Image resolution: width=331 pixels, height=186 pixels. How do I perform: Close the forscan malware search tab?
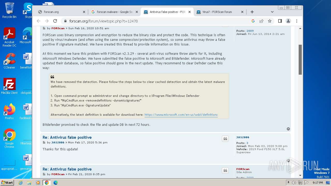(137, 12)
